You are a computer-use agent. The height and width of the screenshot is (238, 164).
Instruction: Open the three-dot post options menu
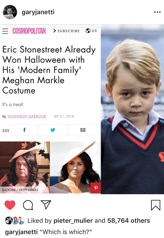pos(157,12)
